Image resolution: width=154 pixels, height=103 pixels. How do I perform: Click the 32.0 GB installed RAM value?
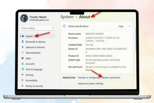point(89,45)
